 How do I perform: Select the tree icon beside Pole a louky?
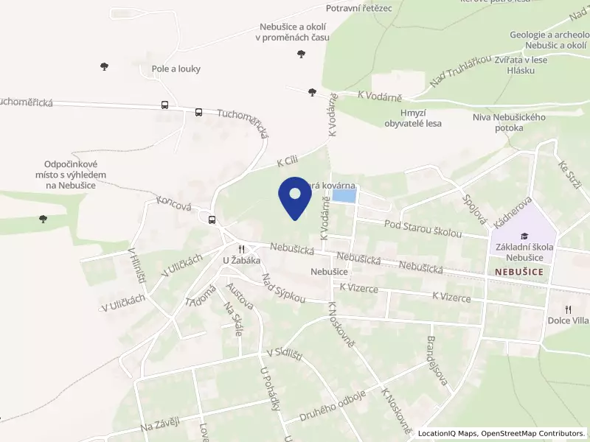104,67
